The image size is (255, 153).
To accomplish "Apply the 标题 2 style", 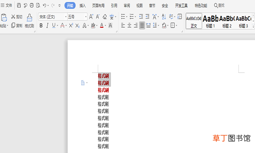I will point(227,21).
